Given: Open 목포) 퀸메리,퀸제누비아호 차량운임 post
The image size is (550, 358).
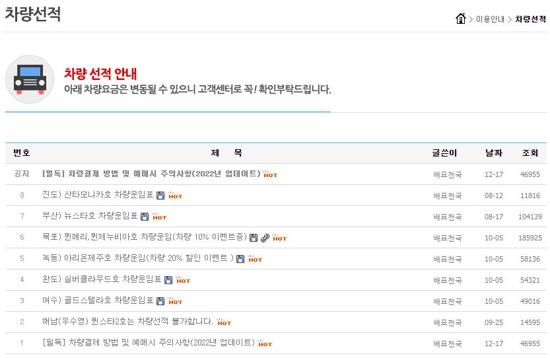Looking at the screenshot, I should [x=145, y=237].
